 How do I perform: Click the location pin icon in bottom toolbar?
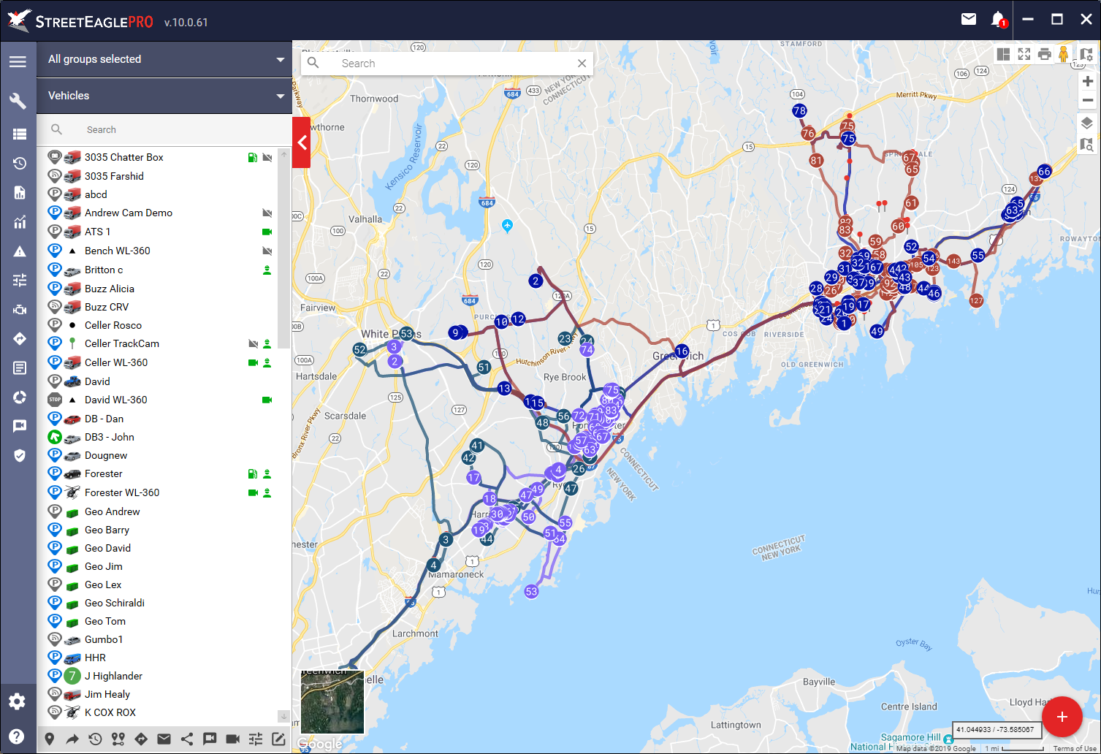pyautogui.click(x=49, y=739)
